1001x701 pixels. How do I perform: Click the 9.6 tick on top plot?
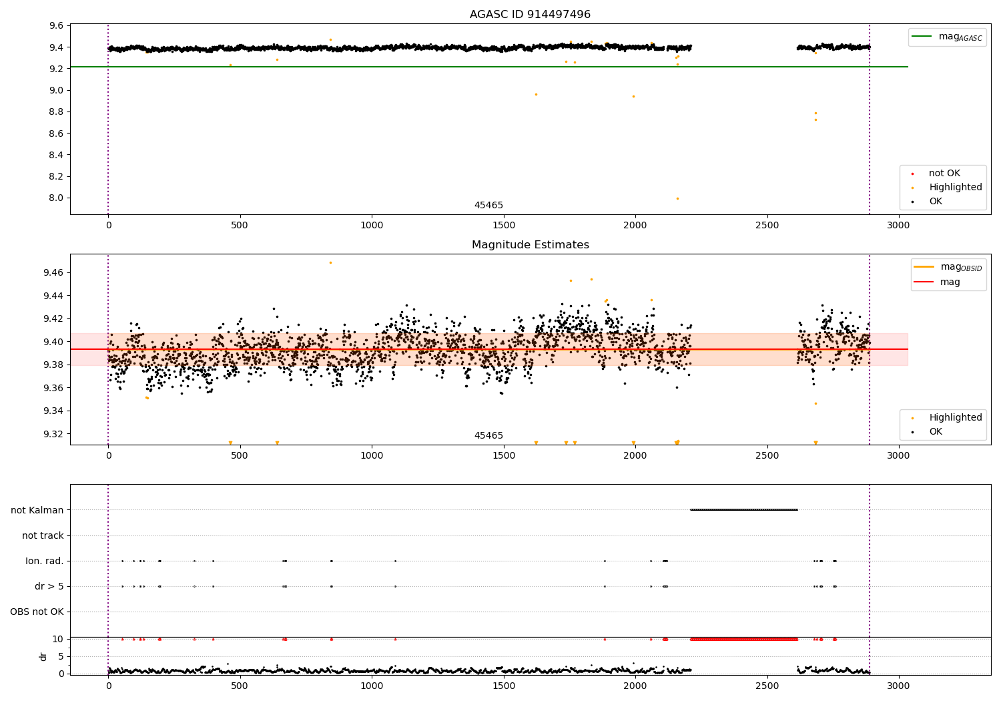[x=57, y=26]
